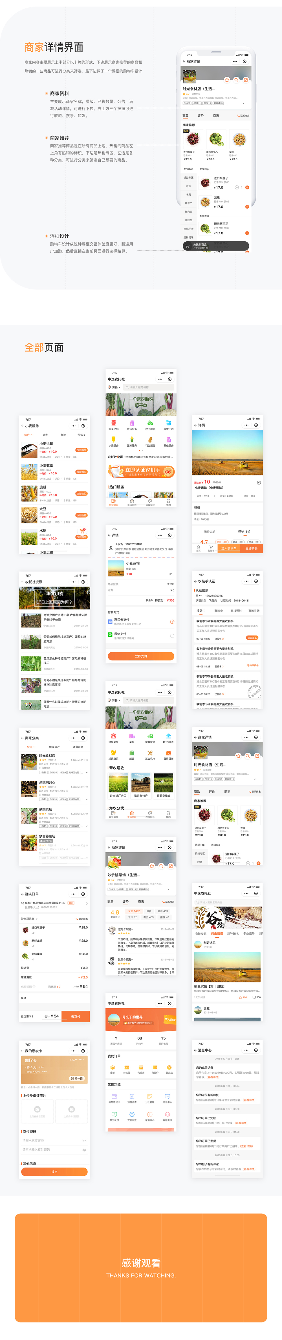The height and width of the screenshot is (1340, 282).
Task: Select the 审核通过 tab in 农技手认证
Action: coord(236,611)
